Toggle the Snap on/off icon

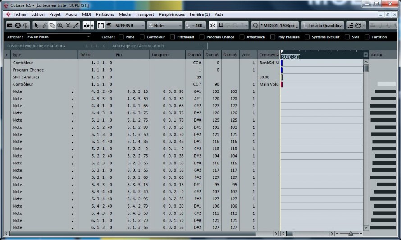(213, 25)
